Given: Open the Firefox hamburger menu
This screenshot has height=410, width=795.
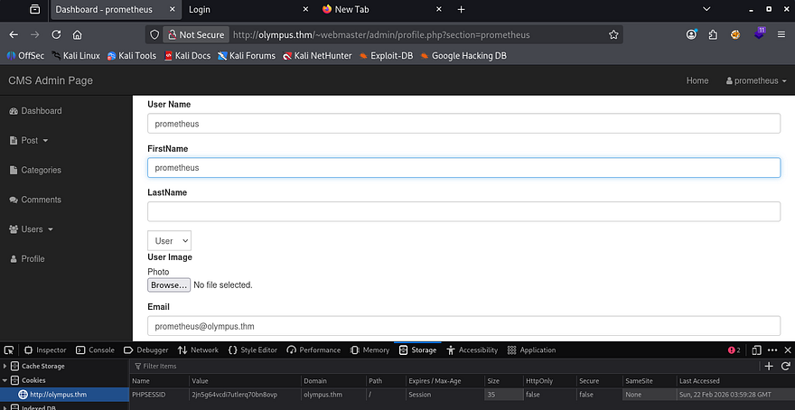Looking at the screenshot, I should click(x=780, y=35).
